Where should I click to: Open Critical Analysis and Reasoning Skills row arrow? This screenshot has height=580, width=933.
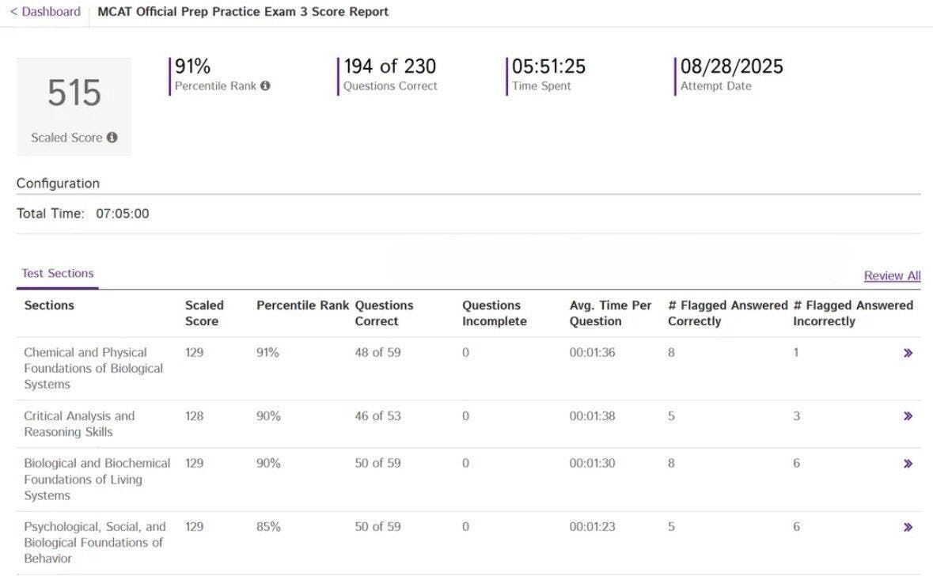[x=908, y=416]
